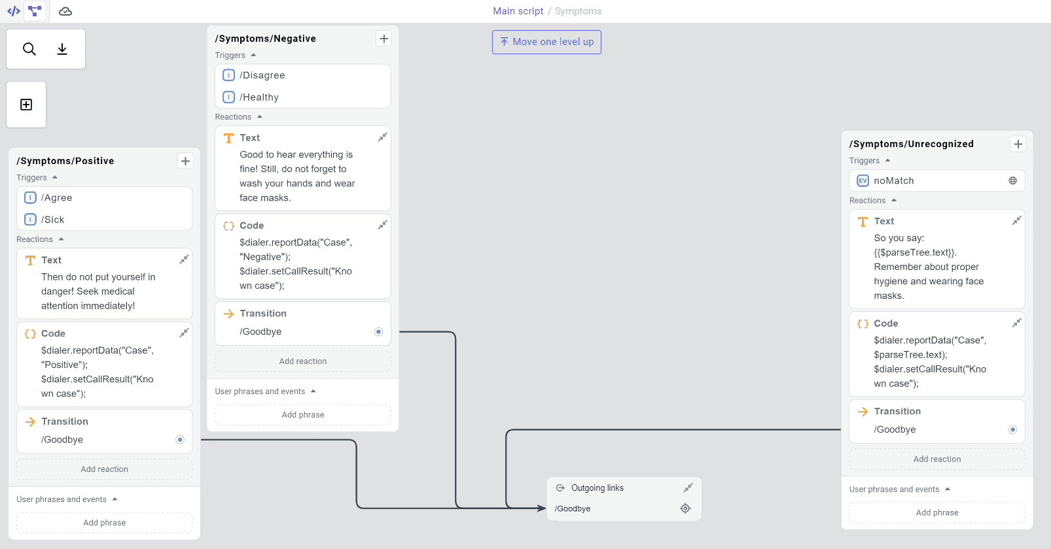Collapse the Negative state Text reaction
Screen dimensions: 1051x549
coord(382,137)
